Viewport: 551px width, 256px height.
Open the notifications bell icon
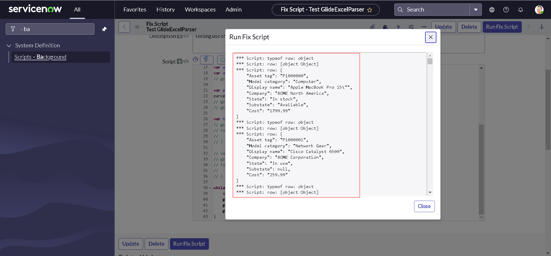point(521,10)
